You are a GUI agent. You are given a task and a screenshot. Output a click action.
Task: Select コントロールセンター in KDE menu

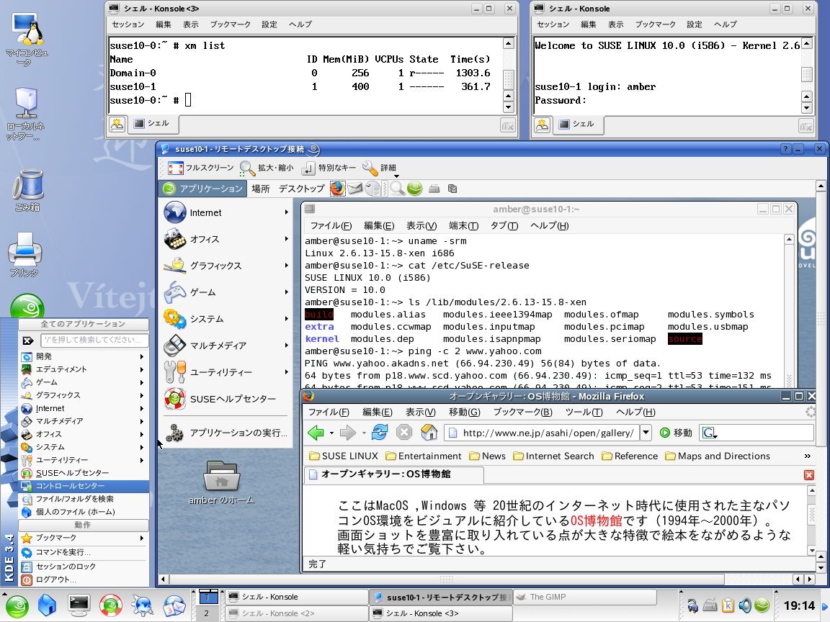click(84, 485)
